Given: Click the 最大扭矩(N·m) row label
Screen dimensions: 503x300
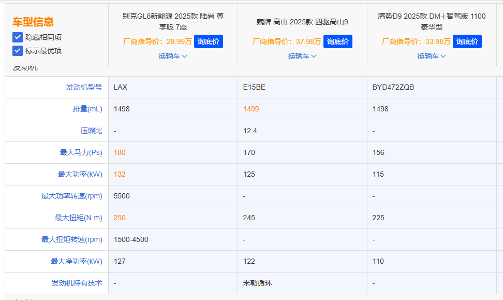Looking at the screenshot, I should click(x=79, y=218).
